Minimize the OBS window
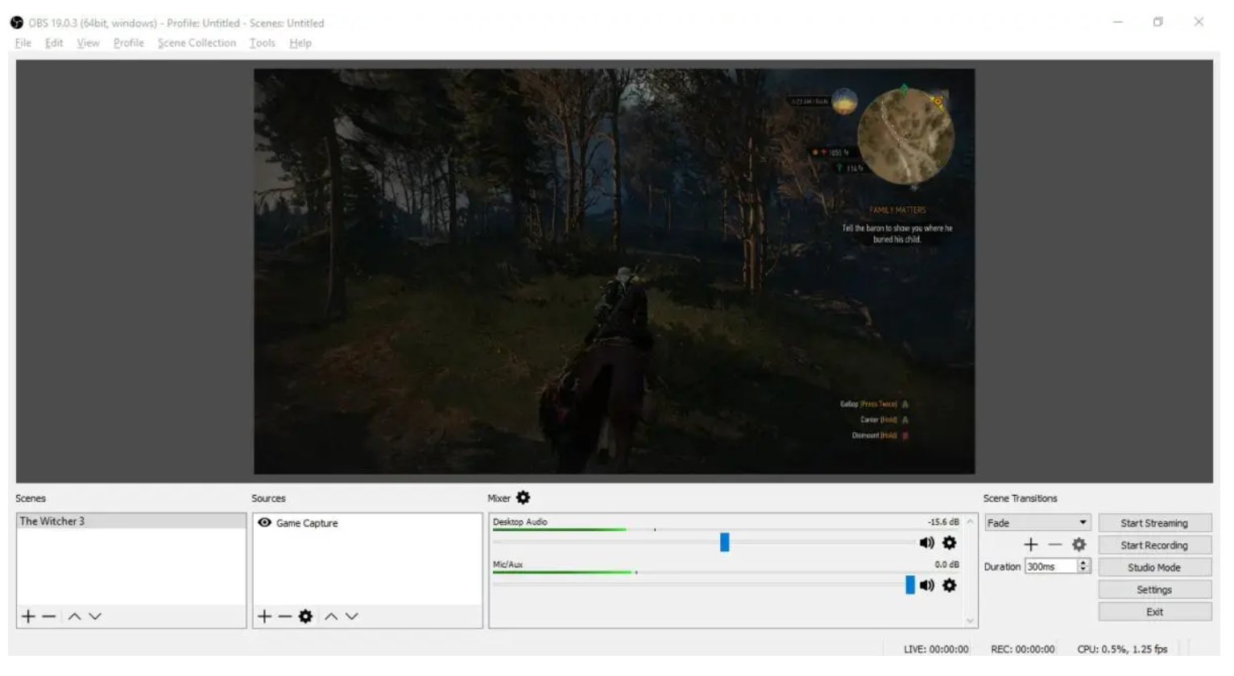1234x676 pixels. click(1118, 22)
